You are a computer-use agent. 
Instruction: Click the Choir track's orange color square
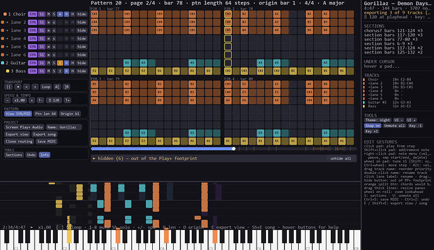coord(5,14)
